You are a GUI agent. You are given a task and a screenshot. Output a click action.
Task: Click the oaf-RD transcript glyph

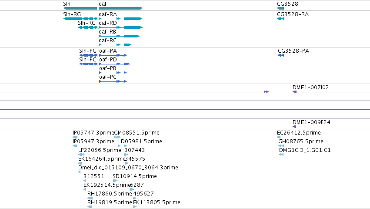(x=120, y=27)
